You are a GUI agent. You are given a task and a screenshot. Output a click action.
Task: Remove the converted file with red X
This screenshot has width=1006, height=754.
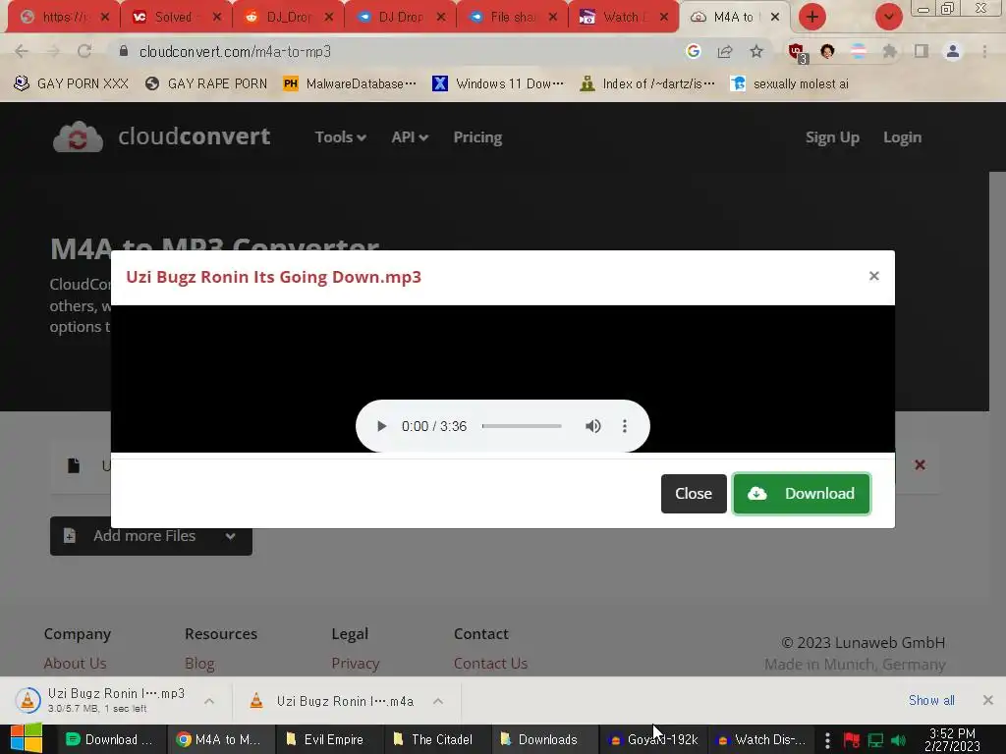point(920,464)
